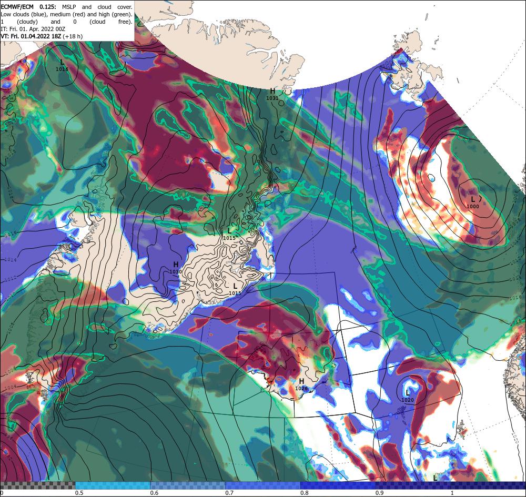Image resolution: width=526 pixels, height=497 pixels.
Task: Click the 1012 isobar label on left edge
Action: pos(10,278)
